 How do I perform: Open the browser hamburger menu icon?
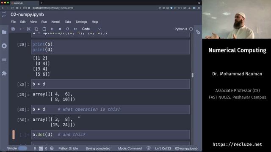coord(199,8)
